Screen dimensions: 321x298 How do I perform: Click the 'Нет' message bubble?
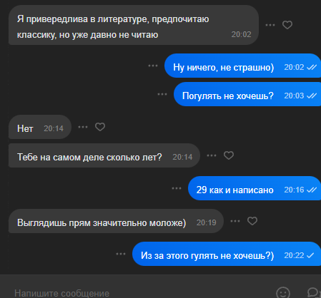pos(40,127)
